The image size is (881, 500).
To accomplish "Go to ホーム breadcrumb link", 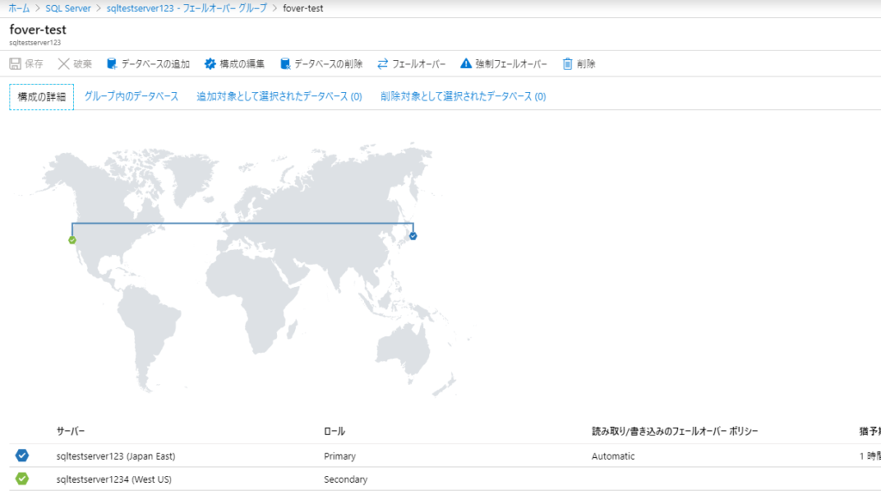I will pyautogui.click(x=19, y=9).
